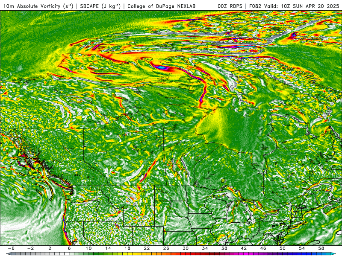Click the '-2' color scale label

30,248
